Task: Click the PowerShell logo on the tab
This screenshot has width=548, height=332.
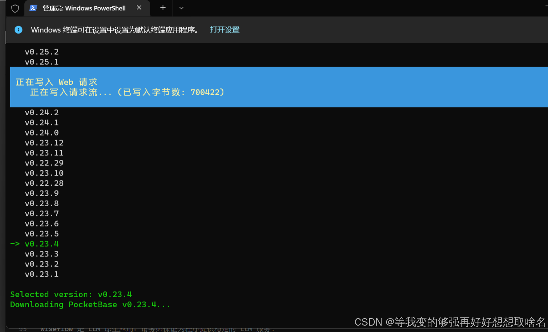Action: (33, 8)
